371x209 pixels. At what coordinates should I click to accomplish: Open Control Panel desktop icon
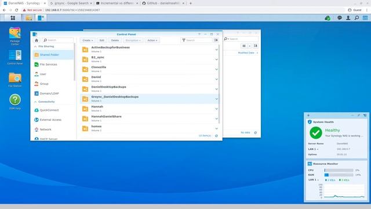[15, 57]
